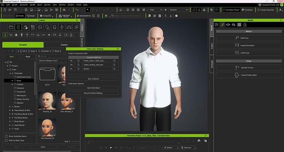Open the Project vertical side tab

[x=212, y=46]
